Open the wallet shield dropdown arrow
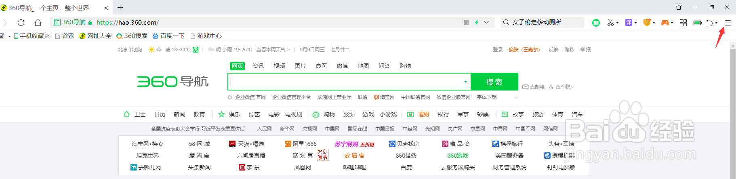736x179 pixels. [654, 23]
